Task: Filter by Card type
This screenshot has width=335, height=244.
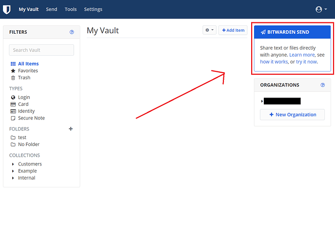Action: pos(20,104)
